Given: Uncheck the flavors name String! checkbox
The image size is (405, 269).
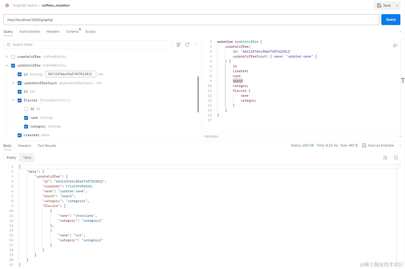Looking at the screenshot, I should click(26, 118).
